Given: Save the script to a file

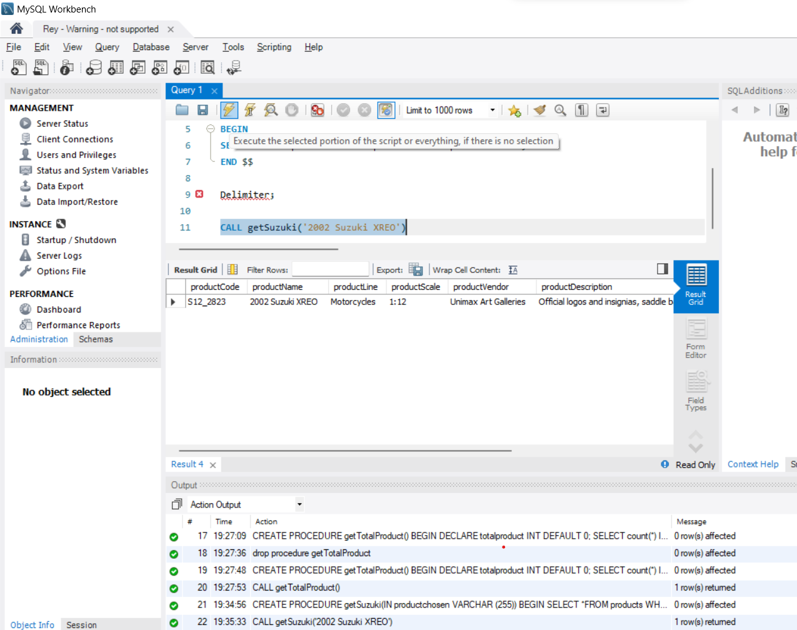Looking at the screenshot, I should pos(203,110).
